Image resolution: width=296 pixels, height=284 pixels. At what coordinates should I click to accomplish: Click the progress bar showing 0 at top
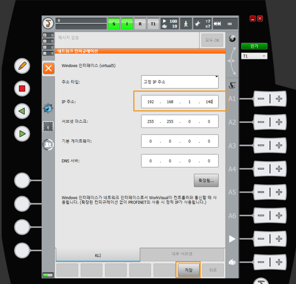point(81,20)
